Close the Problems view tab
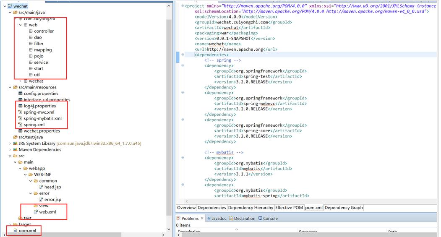 [202, 219]
